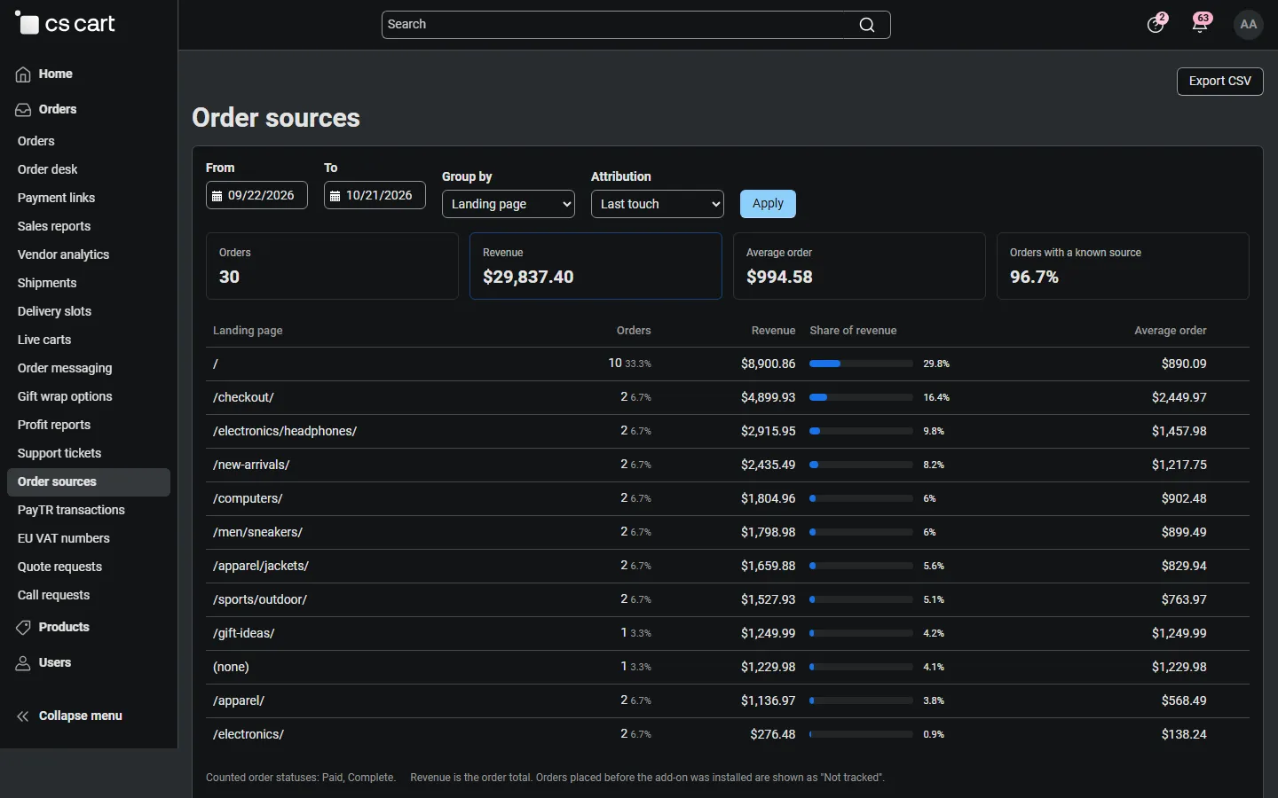
Task: Click the /gift-ideas/ row label
Action: 244,633
